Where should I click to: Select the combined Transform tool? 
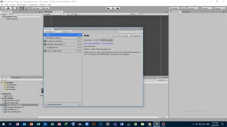pos(27,8)
